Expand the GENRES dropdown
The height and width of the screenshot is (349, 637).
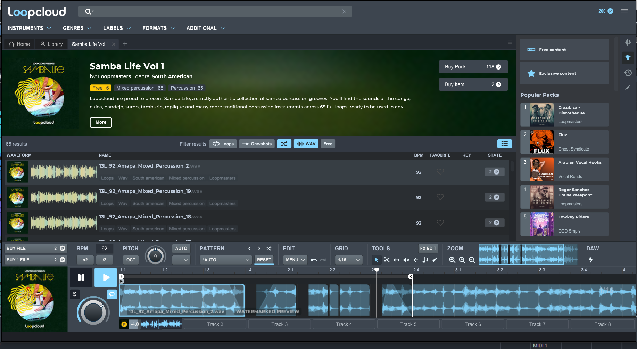coord(77,28)
